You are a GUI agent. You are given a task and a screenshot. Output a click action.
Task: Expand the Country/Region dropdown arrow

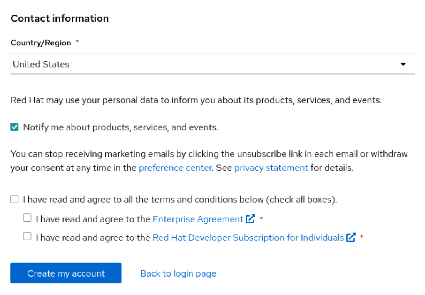[x=403, y=64]
